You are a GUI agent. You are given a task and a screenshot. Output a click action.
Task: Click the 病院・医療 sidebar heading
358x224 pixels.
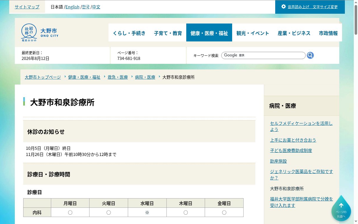pyautogui.click(x=282, y=106)
